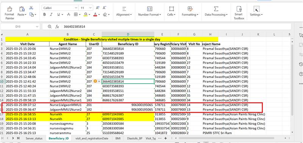Screen dimensions: 303x143
Task: Open the font color options arrow
Action: tap(99, 15)
